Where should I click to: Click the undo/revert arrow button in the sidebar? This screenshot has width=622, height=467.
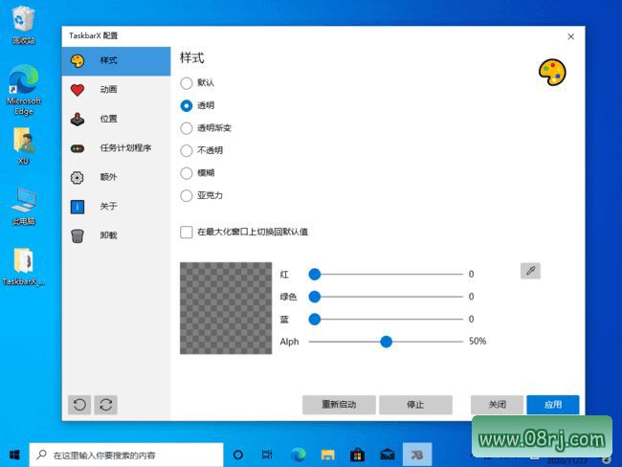[79, 405]
